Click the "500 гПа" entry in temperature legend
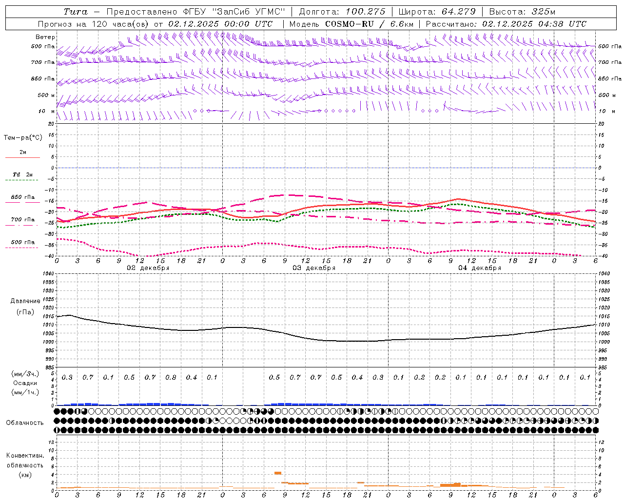The height and width of the screenshot is (499, 624). point(22,242)
